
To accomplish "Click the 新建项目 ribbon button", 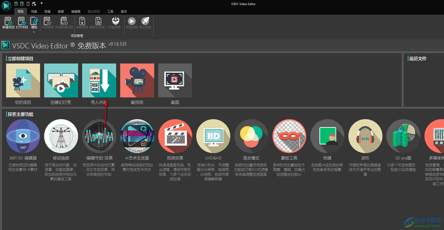I will [8, 23].
